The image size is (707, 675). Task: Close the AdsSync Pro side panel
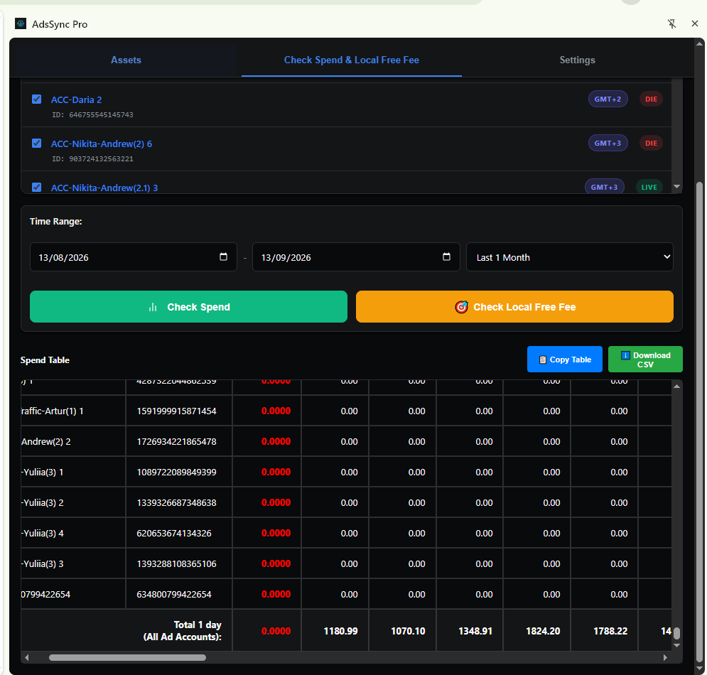pos(695,23)
